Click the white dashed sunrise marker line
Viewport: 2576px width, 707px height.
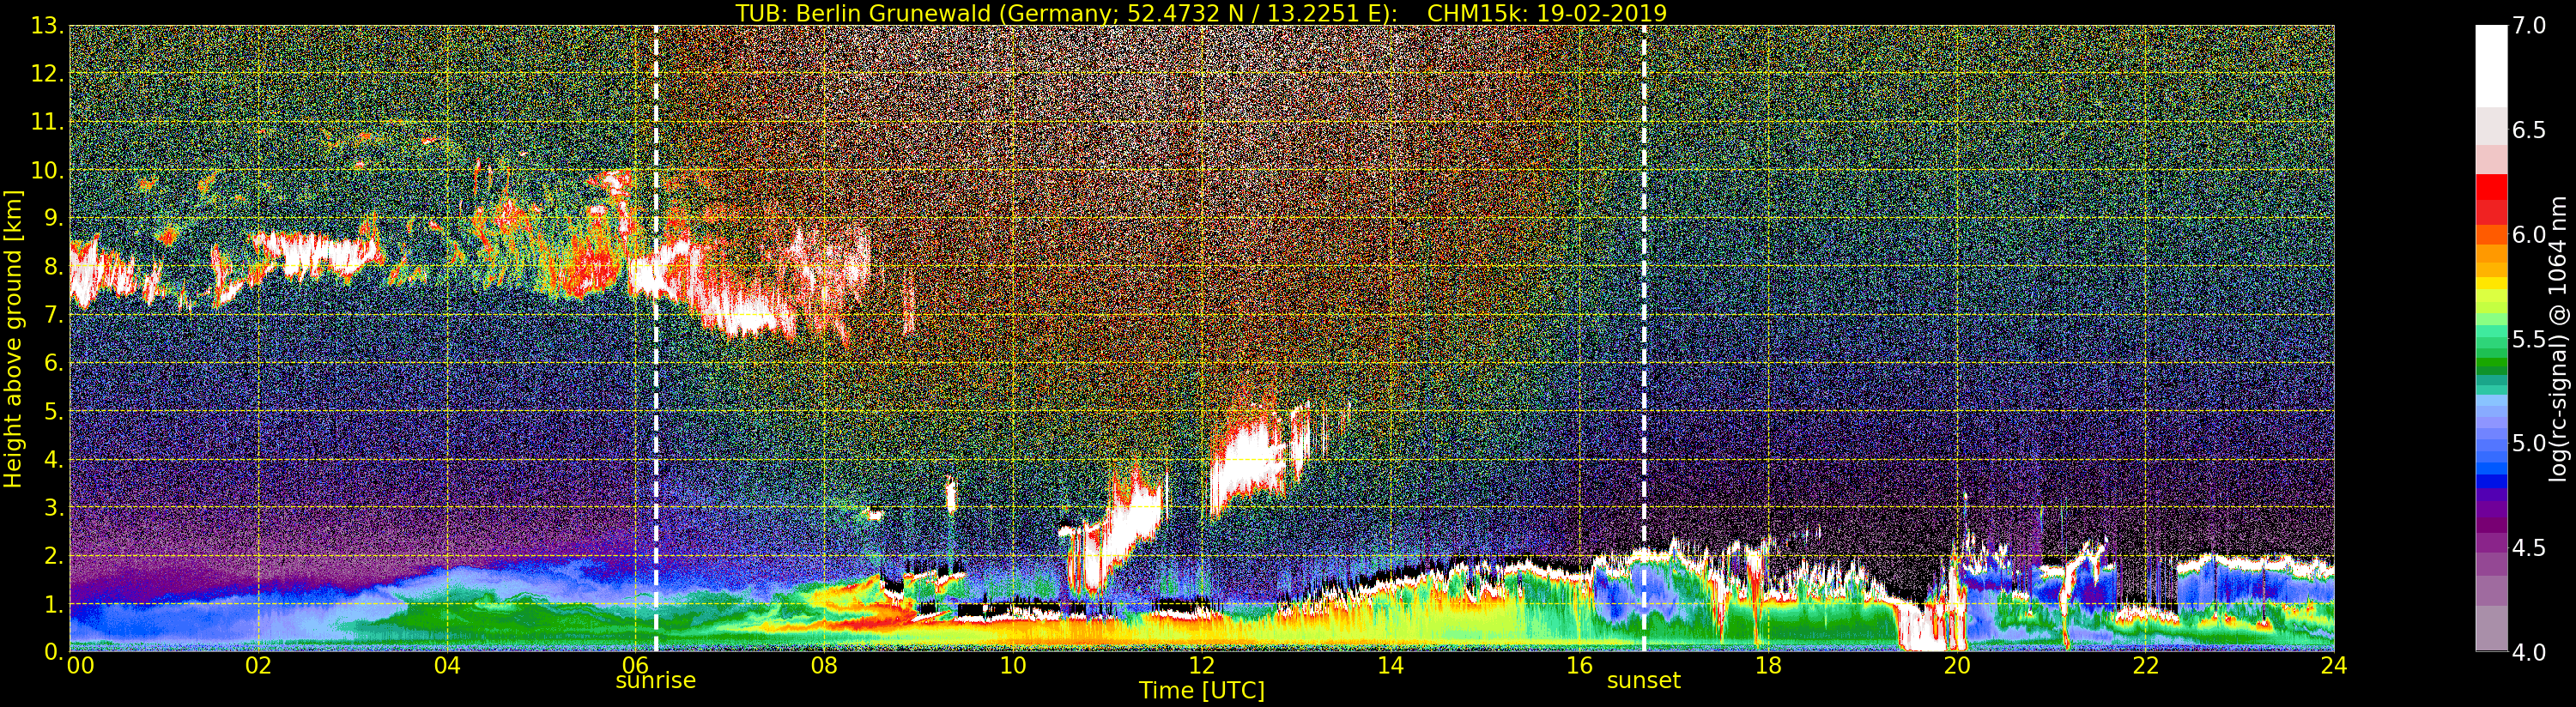(x=656, y=339)
